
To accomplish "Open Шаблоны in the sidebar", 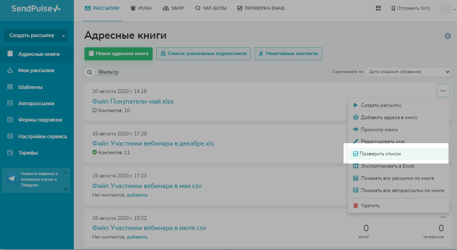I will pos(37,87).
